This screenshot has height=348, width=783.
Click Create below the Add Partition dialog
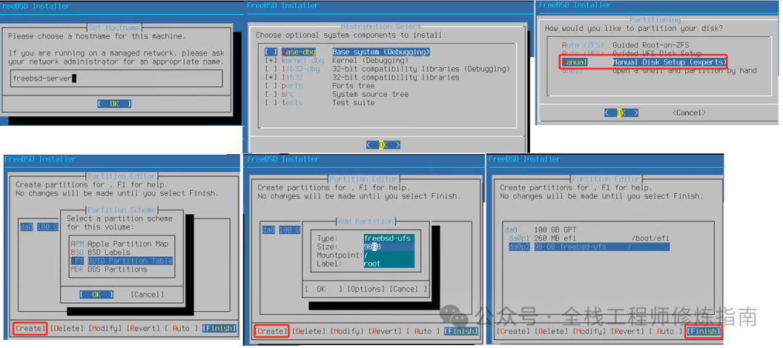coord(272,331)
